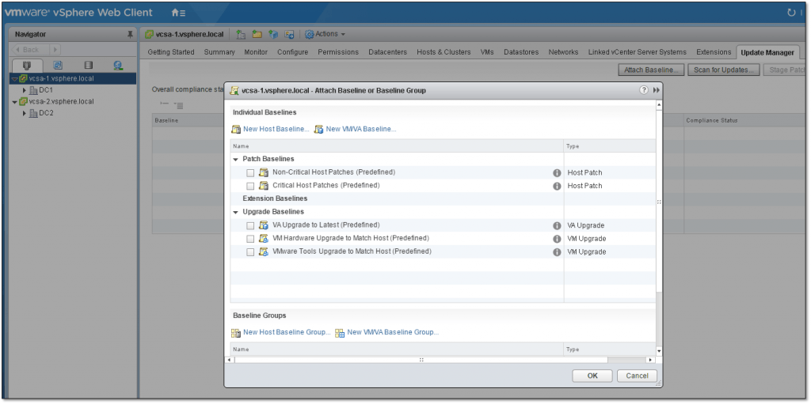Click the third toolbar icon beside new folder
This screenshot has height=404, width=811.
[x=273, y=34]
